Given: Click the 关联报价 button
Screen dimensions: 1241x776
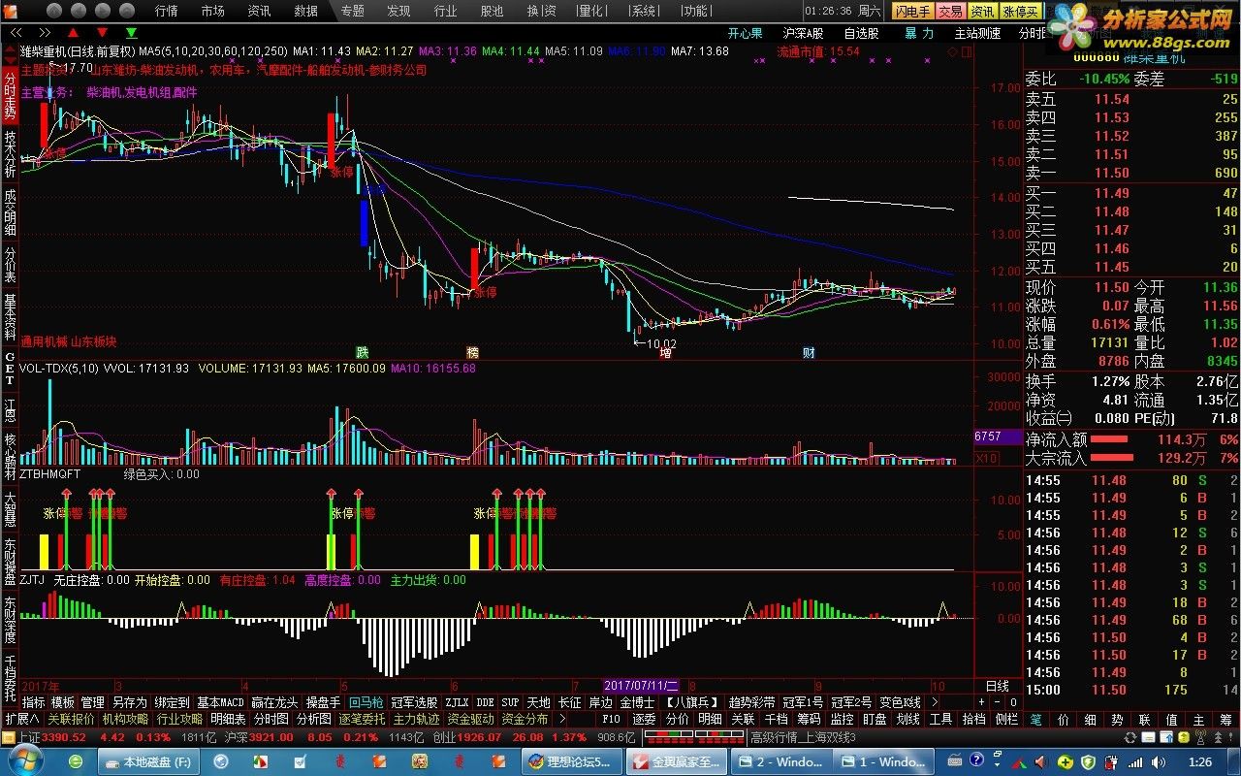Looking at the screenshot, I should [x=71, y=719].
